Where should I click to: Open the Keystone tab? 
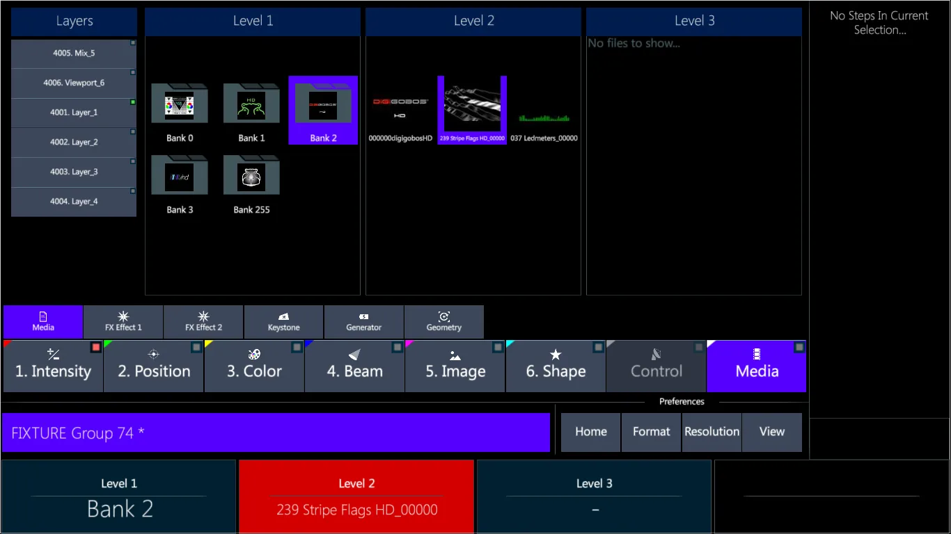tap(283, 322)
